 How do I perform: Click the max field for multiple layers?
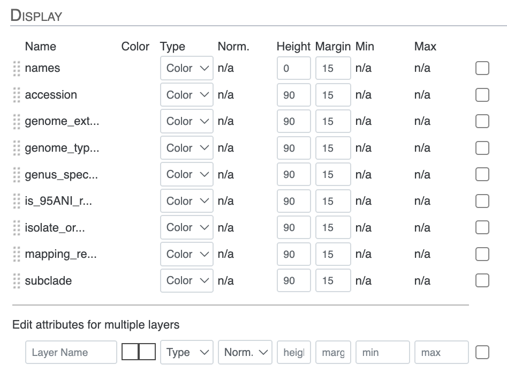[441, 352]
